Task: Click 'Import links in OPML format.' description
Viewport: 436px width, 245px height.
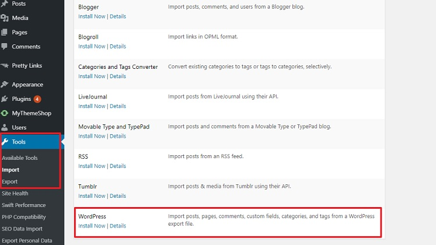Action: pos(203,37)
